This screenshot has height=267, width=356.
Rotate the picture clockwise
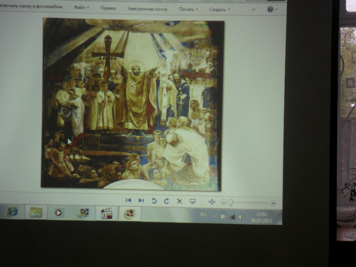click(166, 201)
